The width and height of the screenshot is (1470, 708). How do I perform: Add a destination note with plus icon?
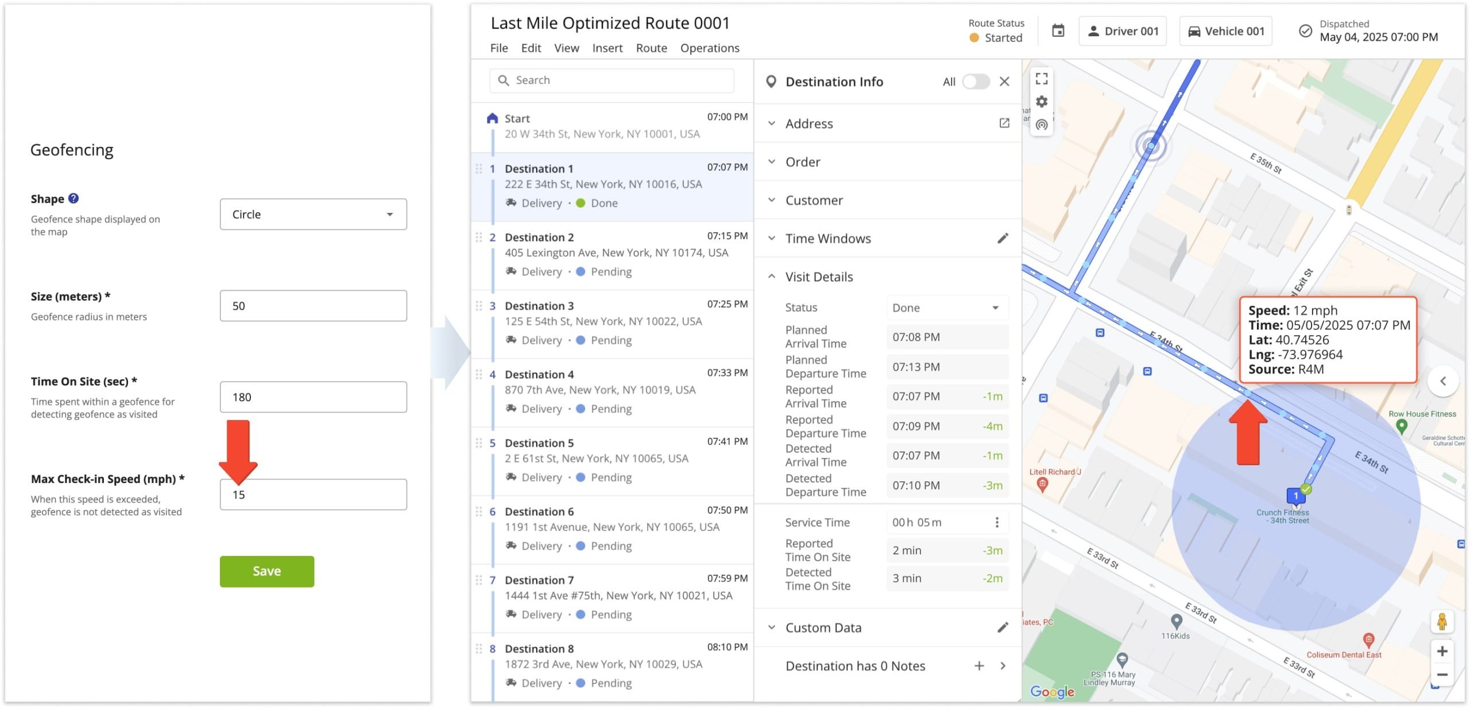[979, 666]
